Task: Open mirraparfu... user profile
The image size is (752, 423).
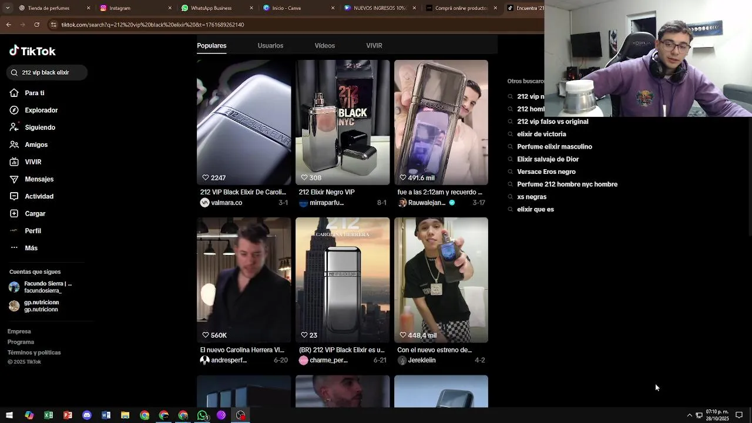Action: (321, 203)
